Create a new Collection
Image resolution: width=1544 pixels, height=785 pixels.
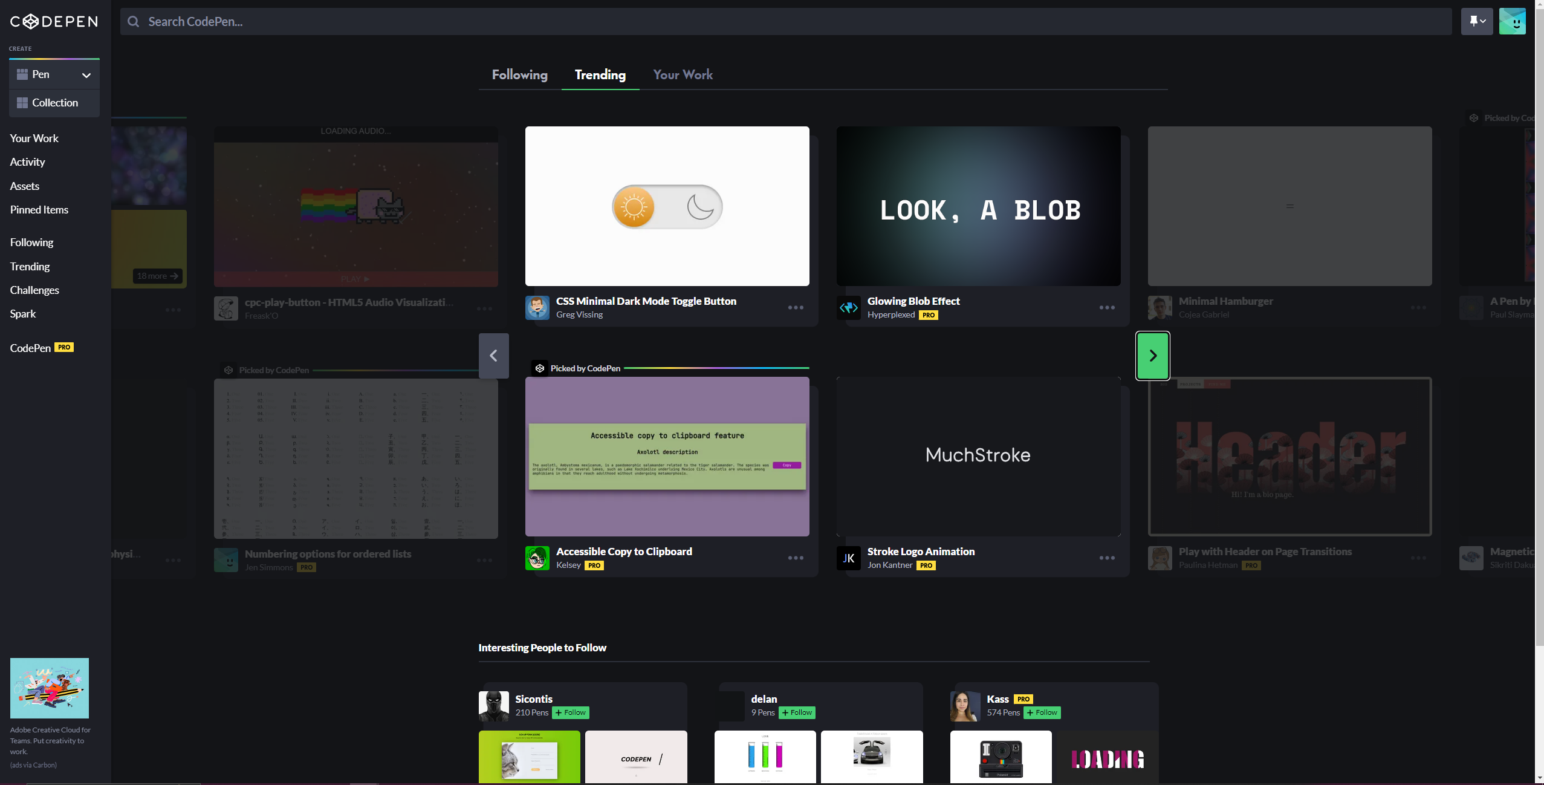pos(54,103)
